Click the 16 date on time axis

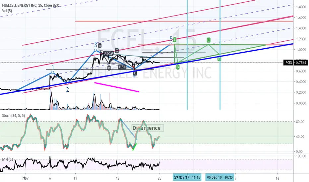[x=278, y=178]
